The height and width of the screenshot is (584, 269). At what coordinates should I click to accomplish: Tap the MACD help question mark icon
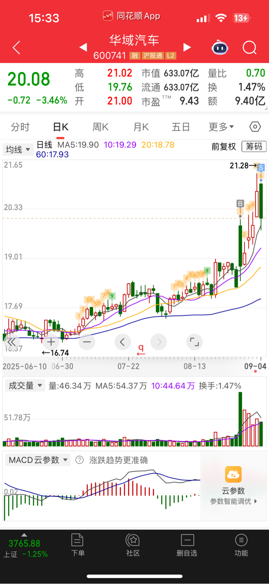click(x=80, y=460)
